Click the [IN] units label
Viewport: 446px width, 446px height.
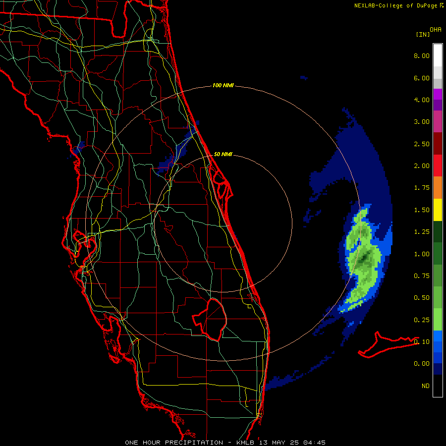pyautogui.click(x=423, y=34)
